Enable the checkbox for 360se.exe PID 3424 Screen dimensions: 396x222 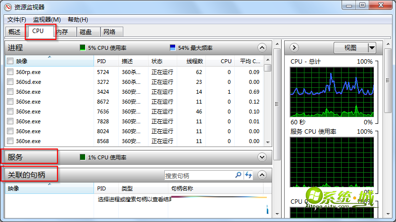[10, 92]
